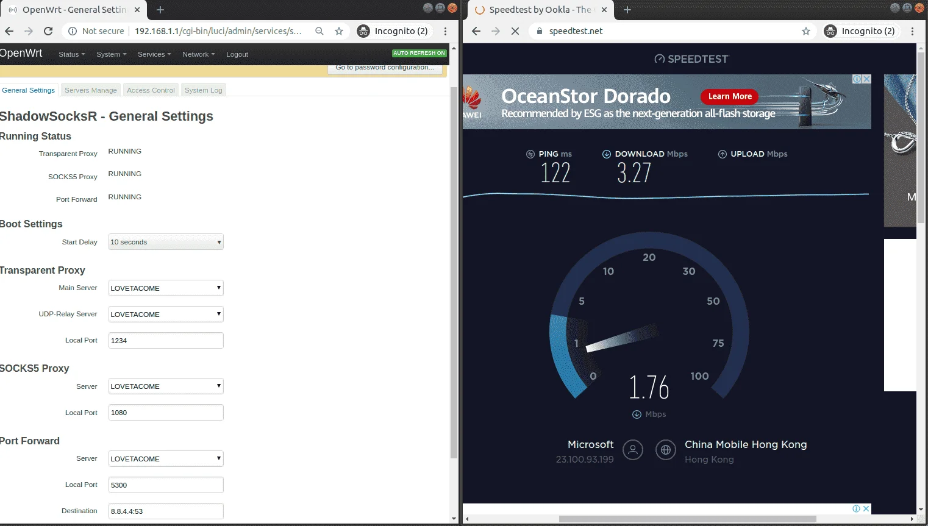Close the Speedtest by Ookla tab

tap(604, 10)
